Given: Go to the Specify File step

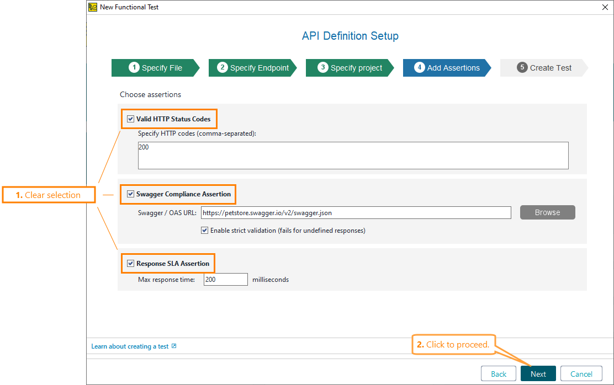Looking at the screenshot, I should (x=156, y=67).
